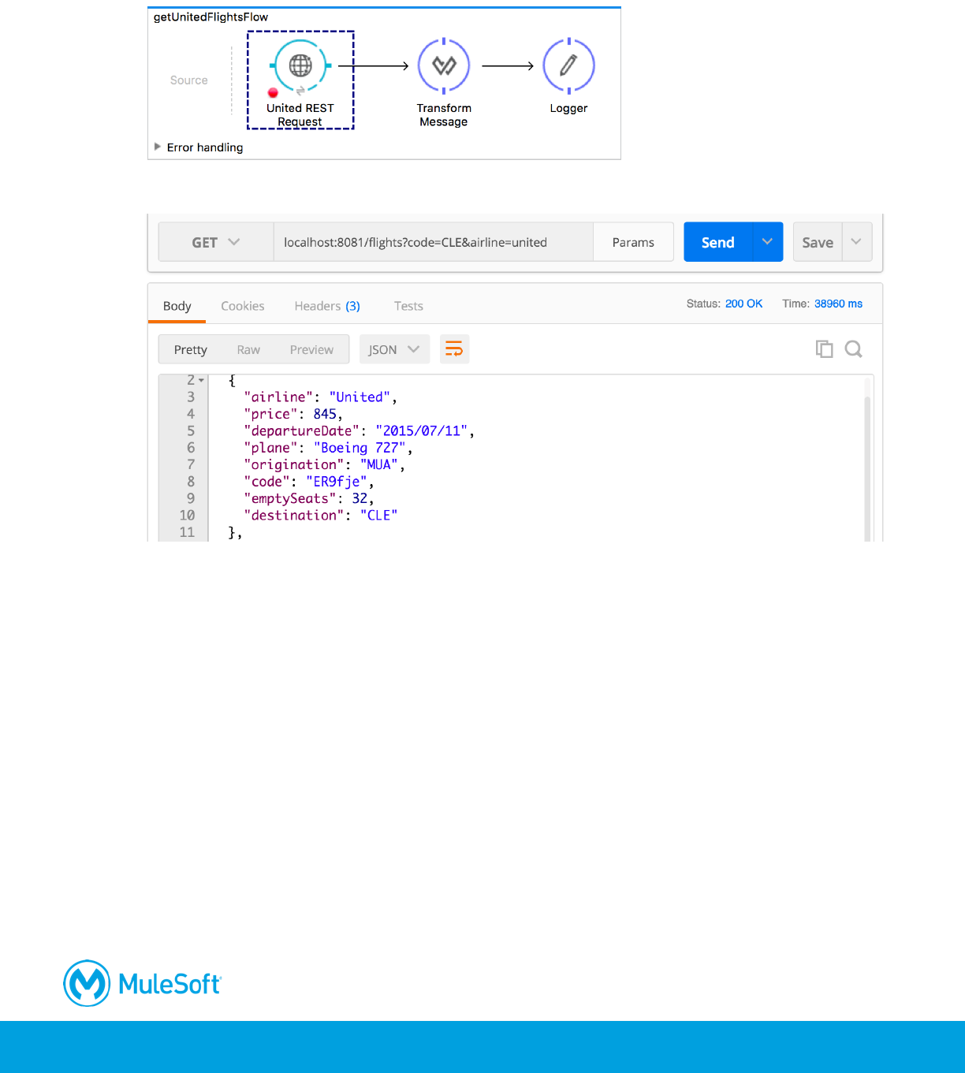
Task: Select the Raw view mode
Action: [248, 349]
